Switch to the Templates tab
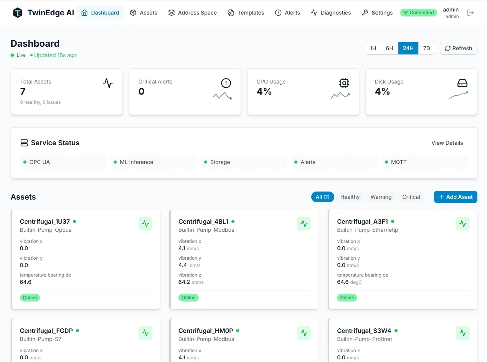 coord(246,13)
